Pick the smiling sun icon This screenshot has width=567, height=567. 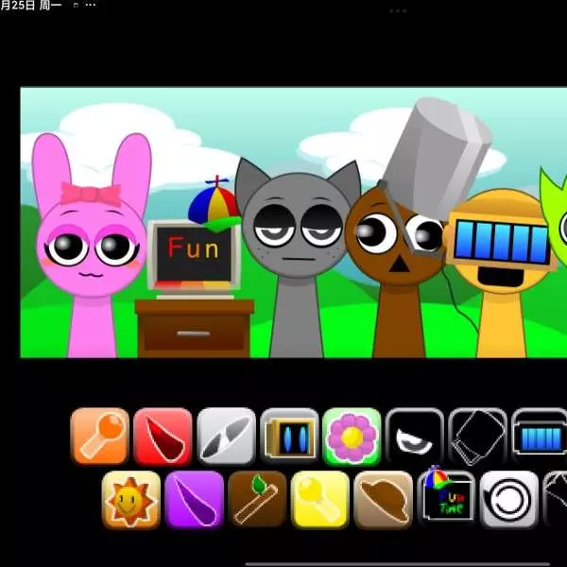point(131,499)
